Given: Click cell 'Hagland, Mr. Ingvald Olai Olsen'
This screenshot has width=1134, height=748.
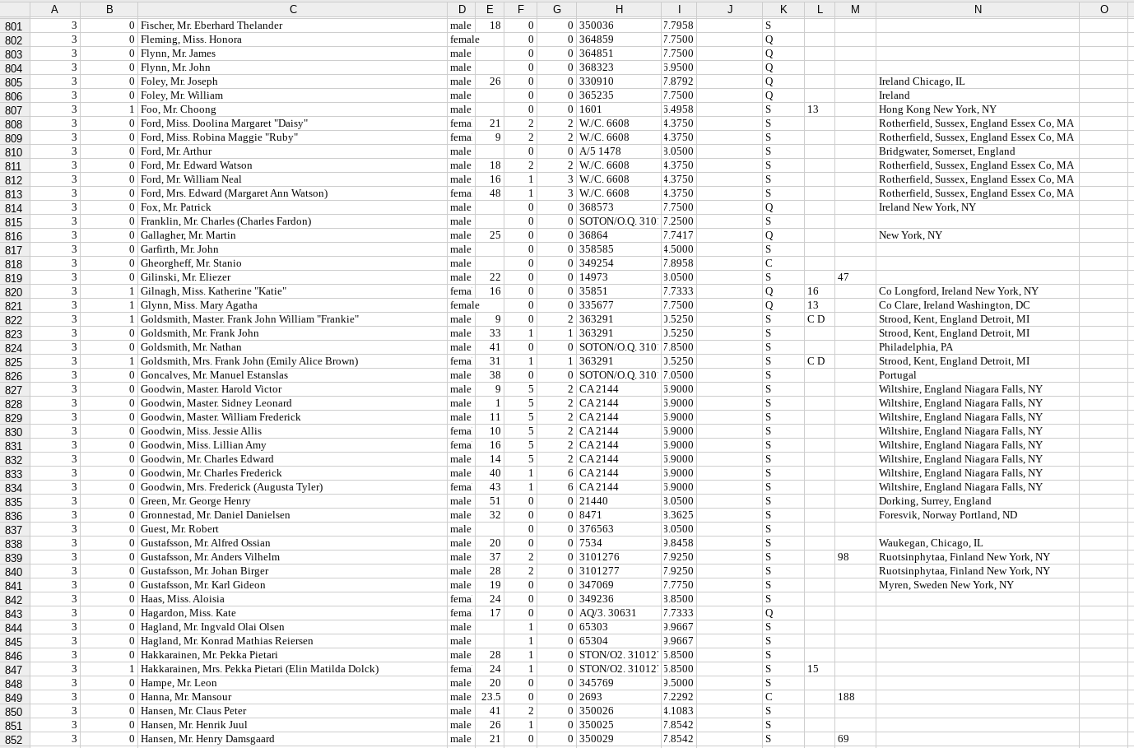Looking at the screenshot, I should coord(293,627).
